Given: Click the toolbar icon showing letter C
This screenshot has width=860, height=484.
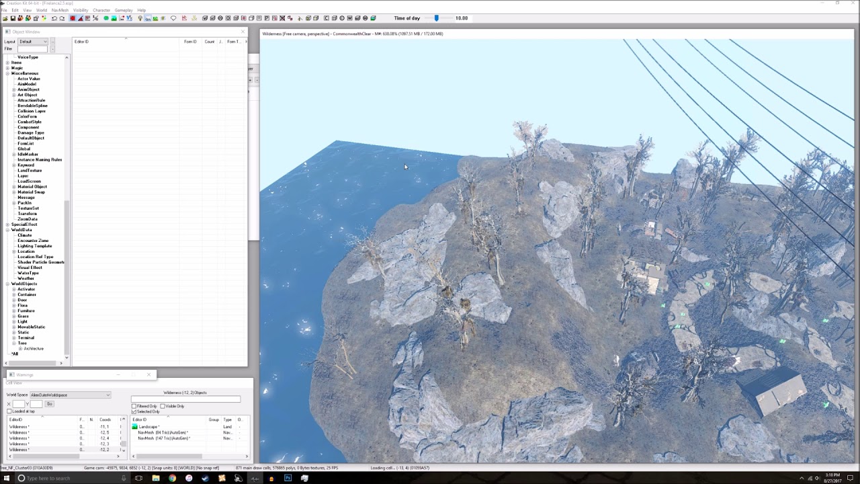Looking at the screenshot, I should tap(327, 18).
